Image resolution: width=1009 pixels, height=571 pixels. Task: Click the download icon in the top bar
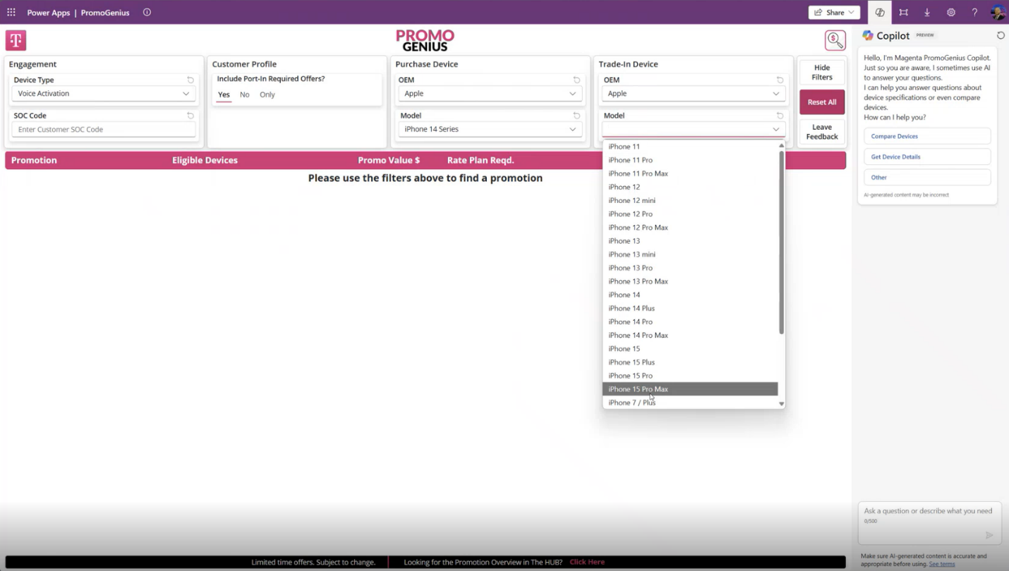927,12
